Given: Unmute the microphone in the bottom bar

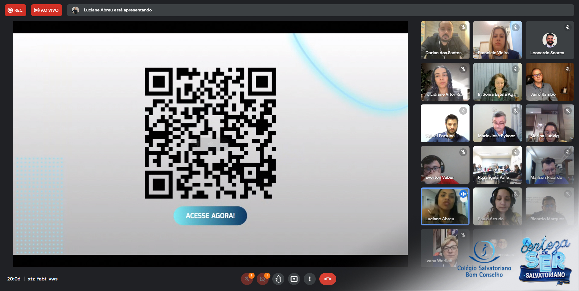Looking at the screenshot, I should (x=247, y=279).
